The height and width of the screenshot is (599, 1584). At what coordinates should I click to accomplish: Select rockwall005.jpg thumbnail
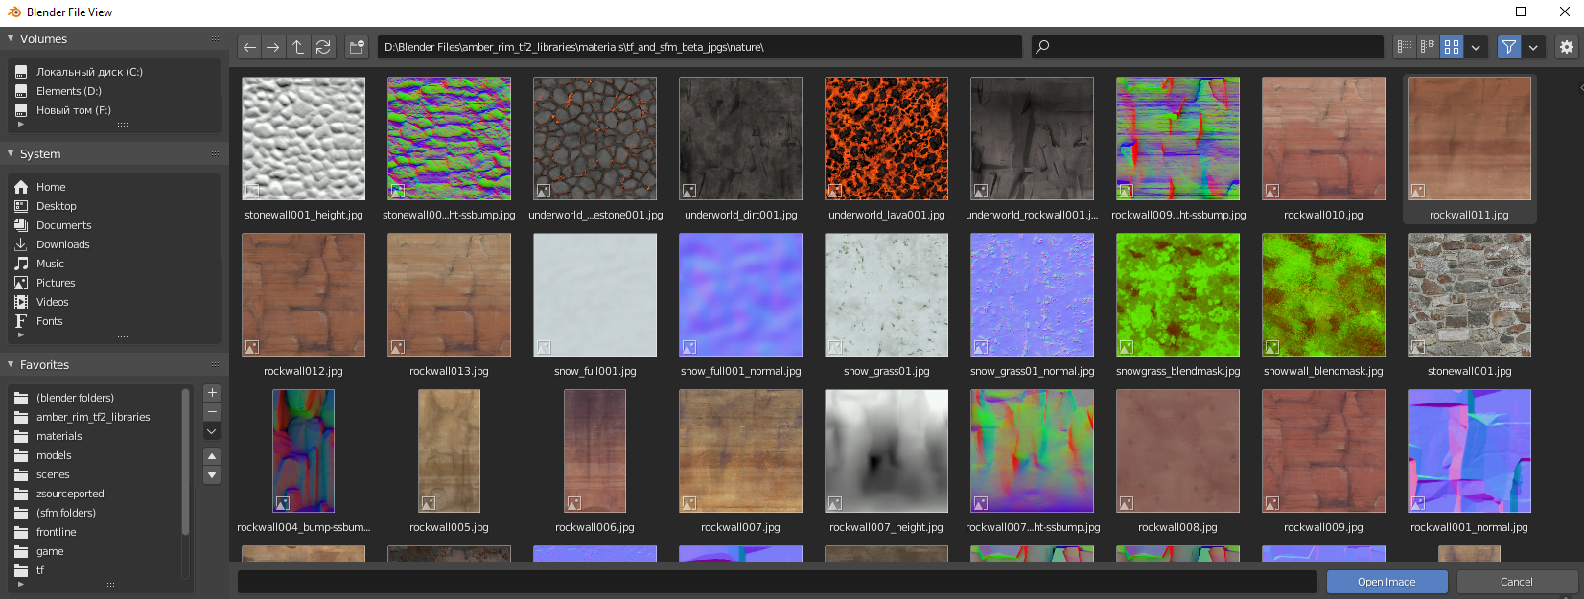point(450,451)
